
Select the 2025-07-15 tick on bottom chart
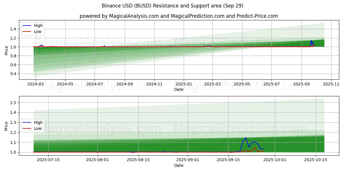point(48,160)
